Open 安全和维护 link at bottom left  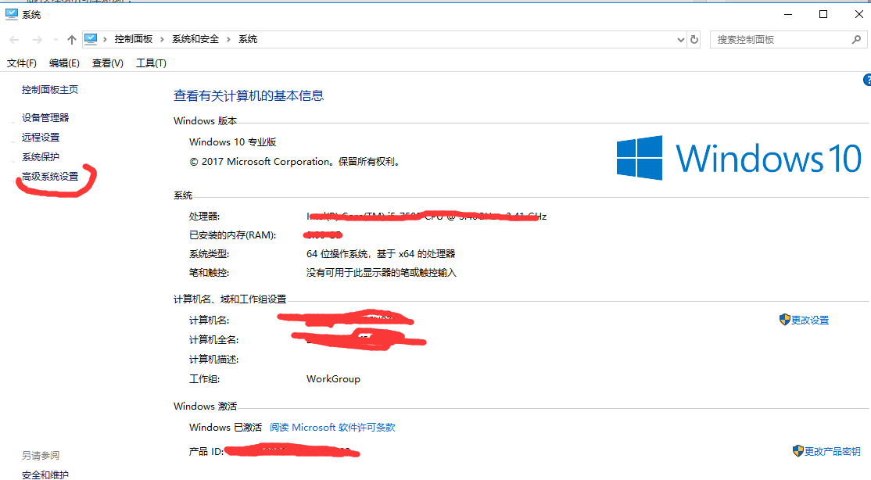45,475
